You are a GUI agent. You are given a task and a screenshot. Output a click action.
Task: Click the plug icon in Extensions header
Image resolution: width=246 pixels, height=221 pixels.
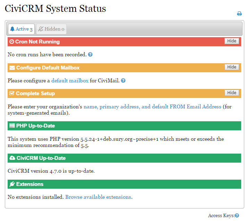coord(12,184)
